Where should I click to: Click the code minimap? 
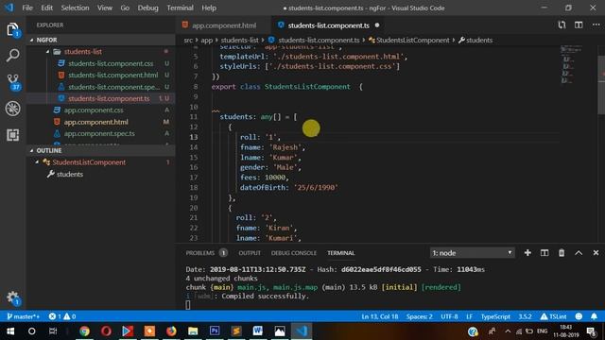571,65
